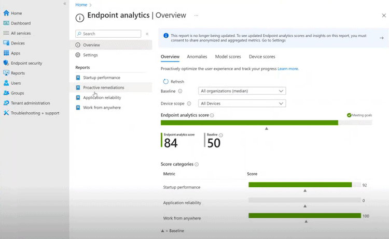Screen dimensions: 389x239
Task: Click the breadcrumb chevron after Home
Action: pos(91,5)
